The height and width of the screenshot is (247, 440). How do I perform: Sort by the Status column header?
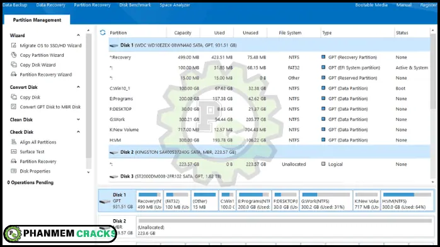402,33
